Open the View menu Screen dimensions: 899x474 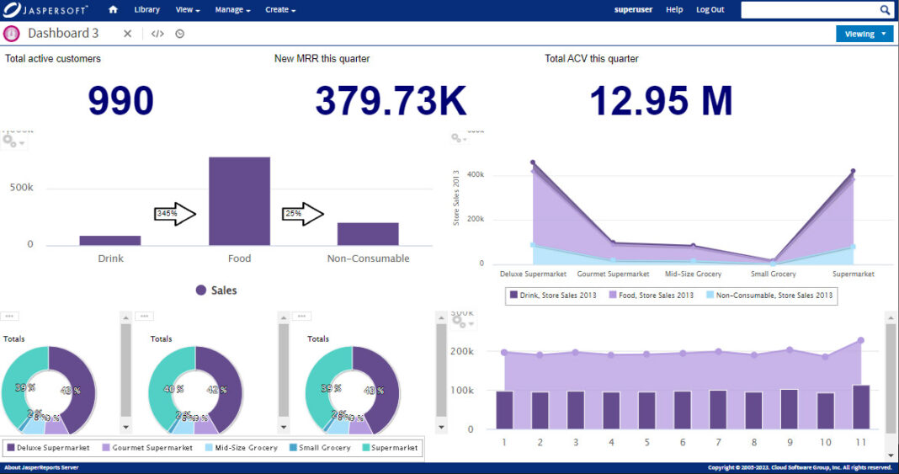187,10
